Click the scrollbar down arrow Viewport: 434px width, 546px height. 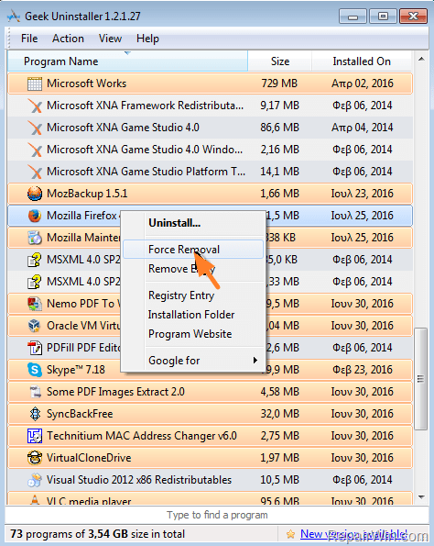click(x=421, y=497)
